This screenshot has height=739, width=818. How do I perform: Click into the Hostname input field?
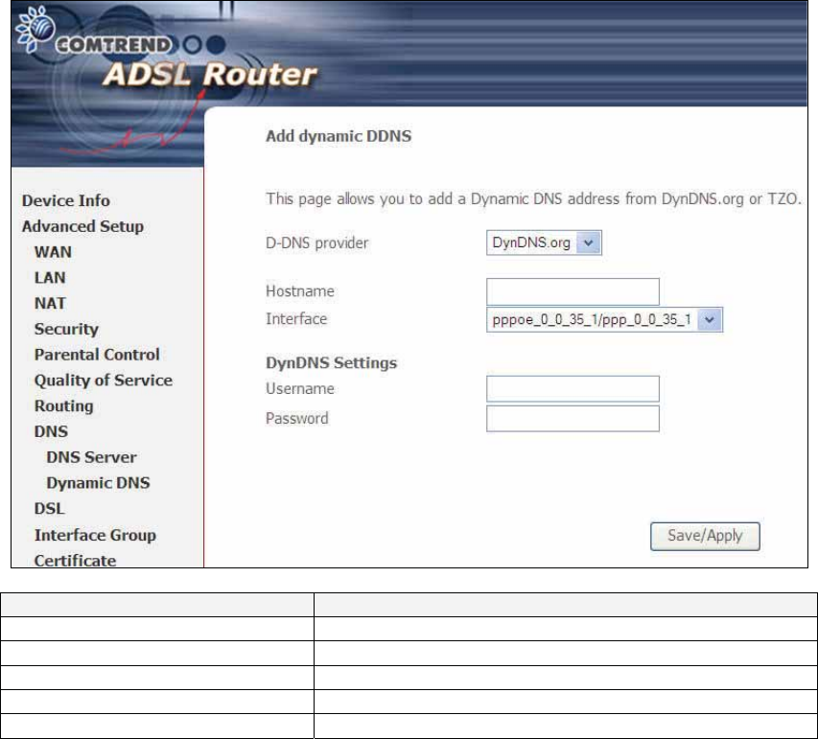pyautogui.click(x=573, y=291)
